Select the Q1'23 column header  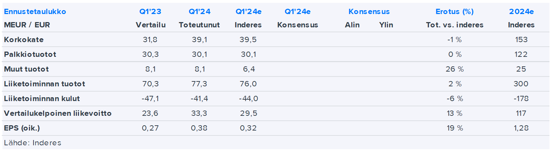[x=150, y=12]
